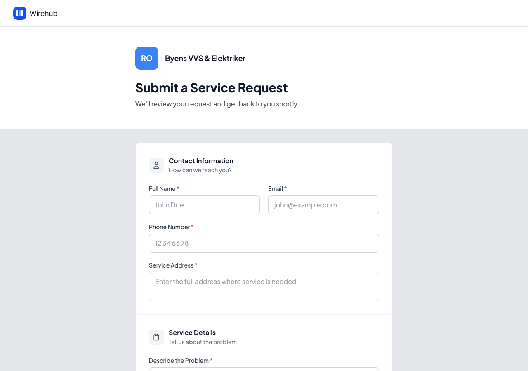Focus the Phone Number input field
Viewport: 528px width, 371px height.
pyautogui.click(x=264, y=243)
